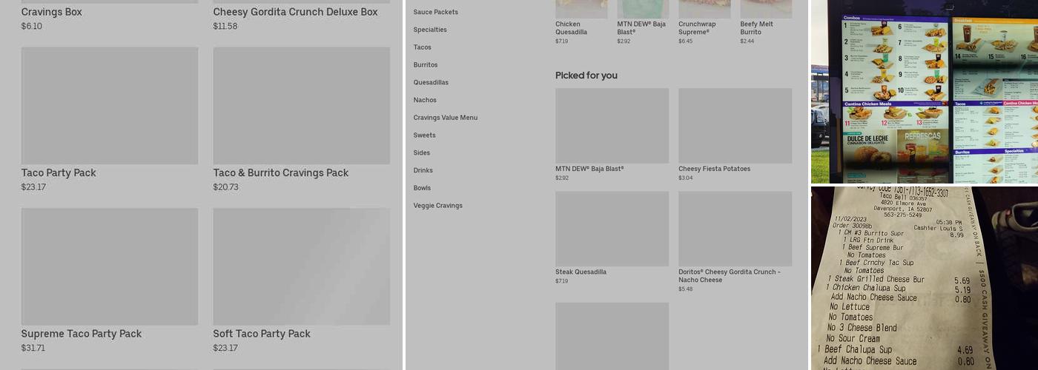Open the Cheesy Fiesta Potatoes image
1038x370 pixels.
(x=735, y=126)
